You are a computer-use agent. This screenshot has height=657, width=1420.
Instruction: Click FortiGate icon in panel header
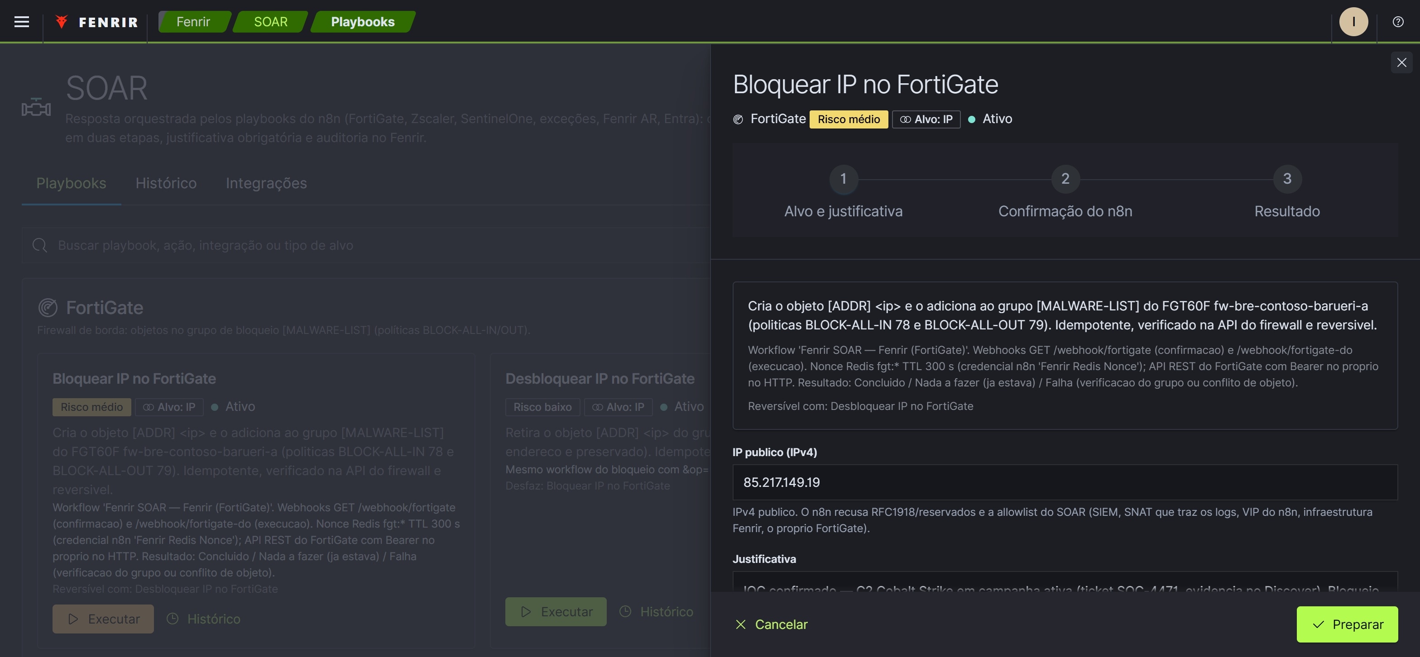pos(738,119)
